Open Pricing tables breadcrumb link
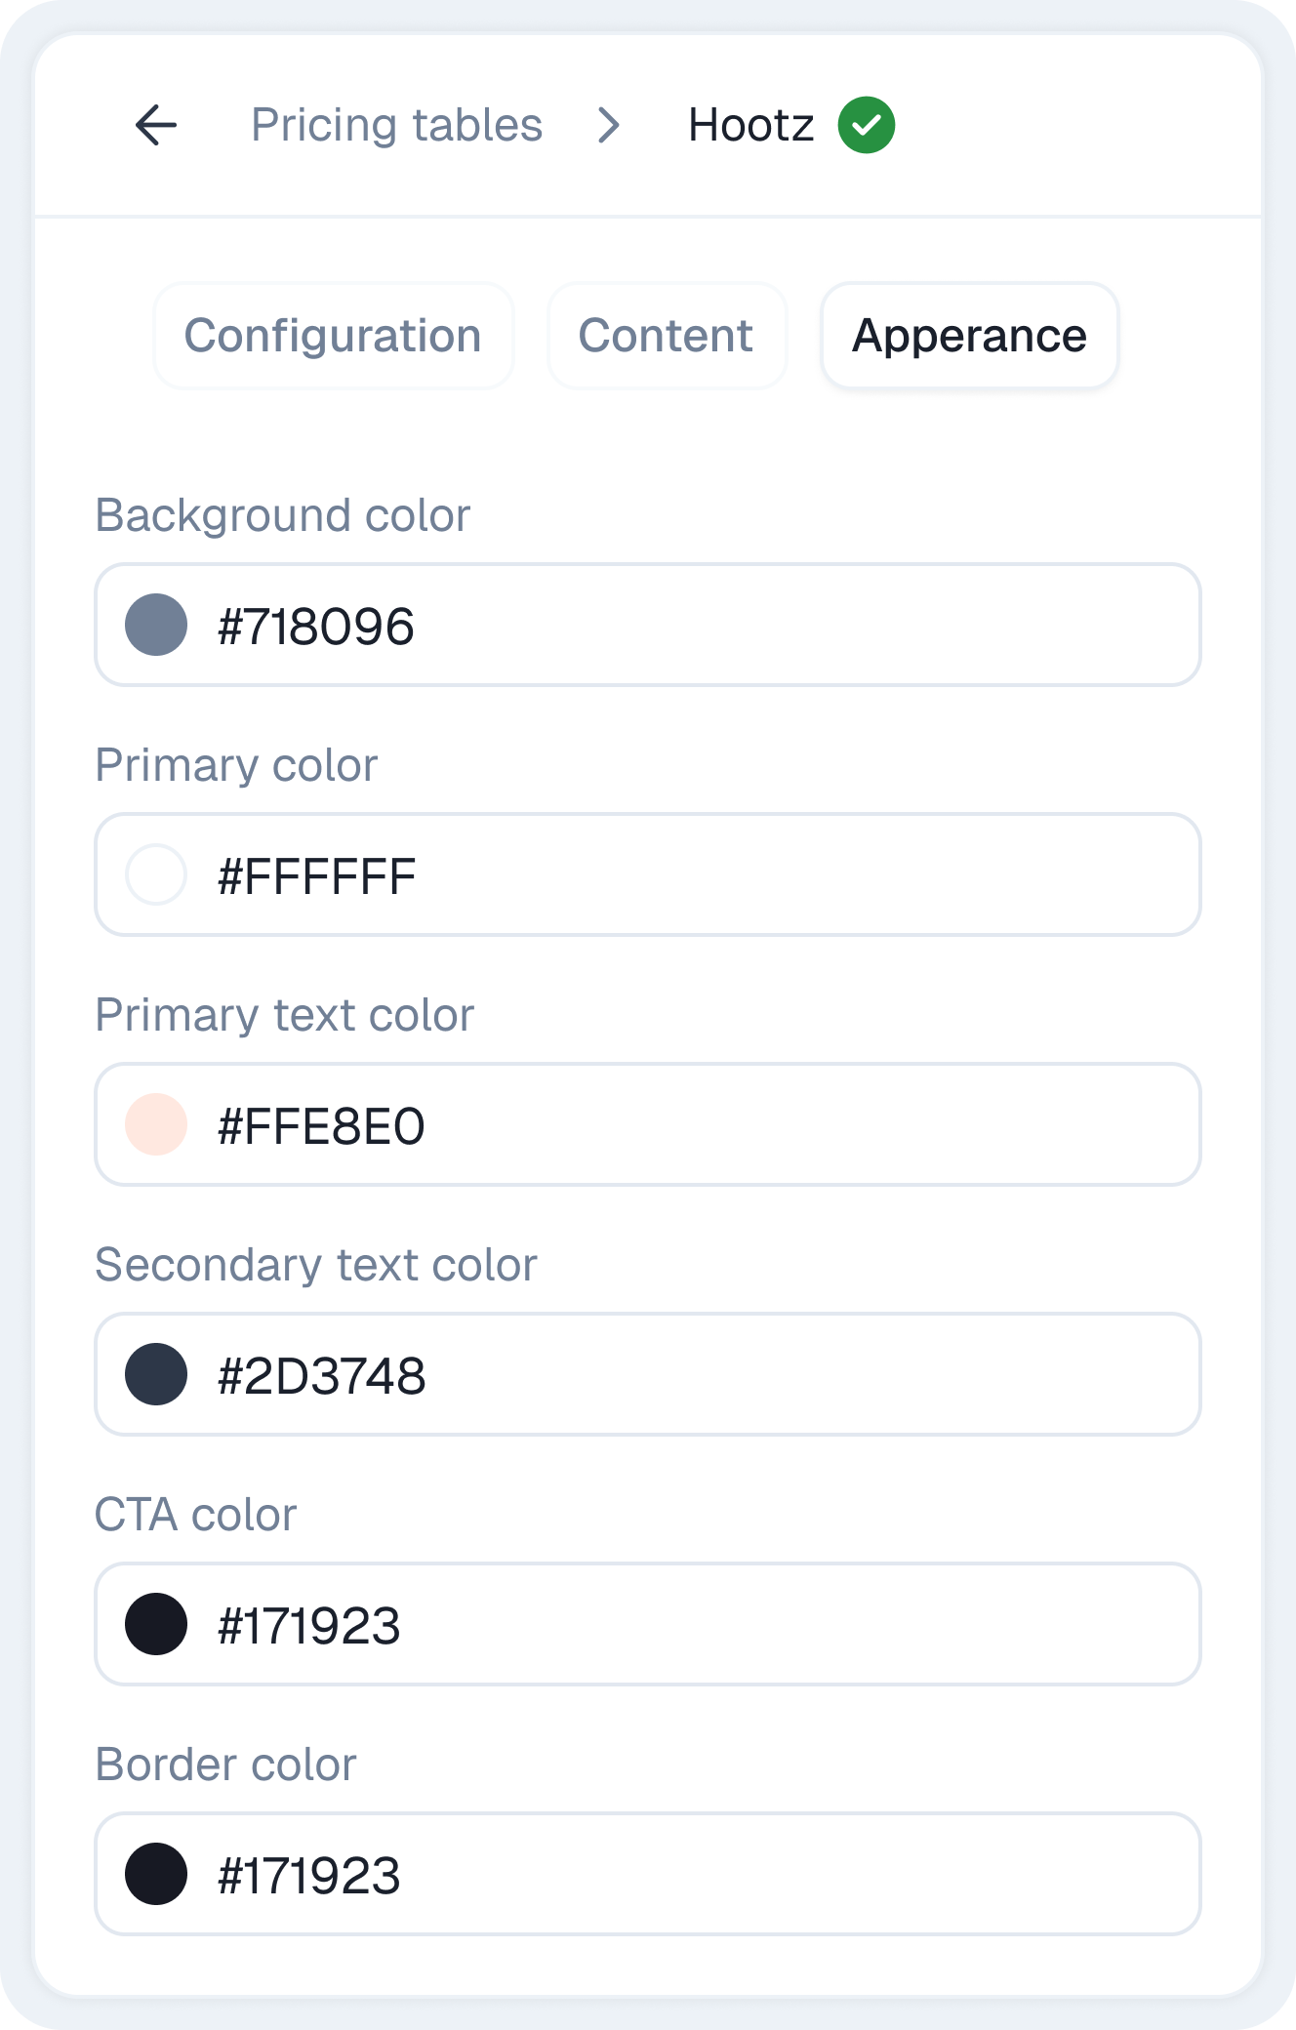 click(396, 125)
